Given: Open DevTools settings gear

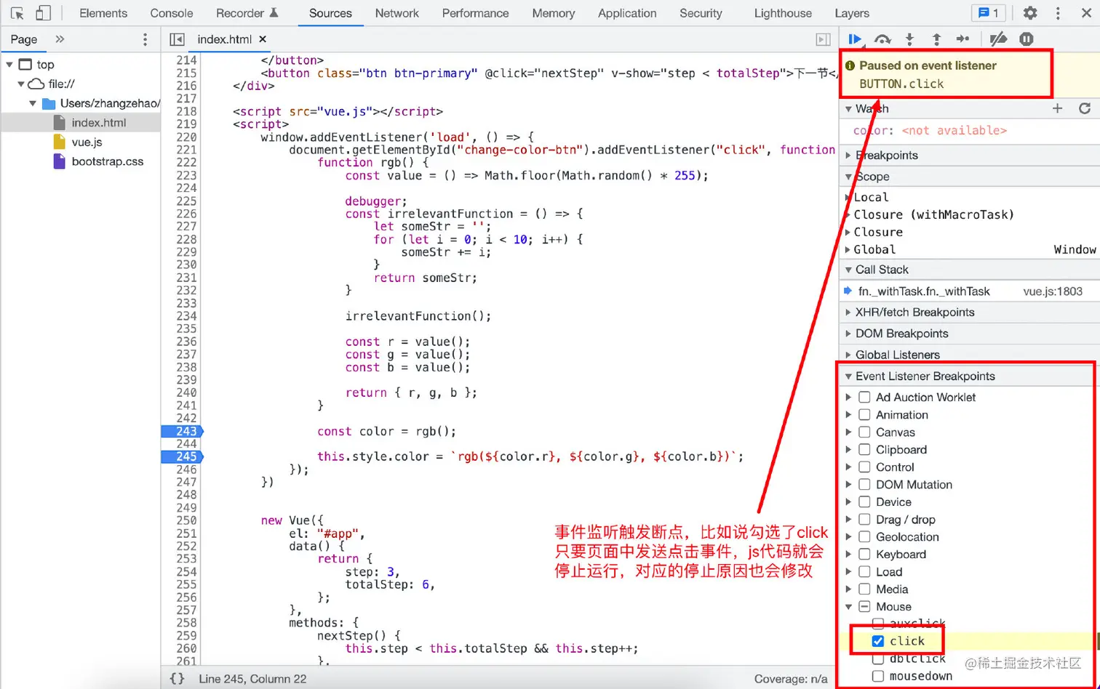Looking at the screenshot, I should click(x=1030, y=13).
